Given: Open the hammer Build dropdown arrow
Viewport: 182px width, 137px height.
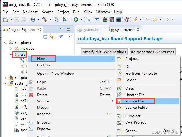Looking at the screenshot, I should 50,19.
